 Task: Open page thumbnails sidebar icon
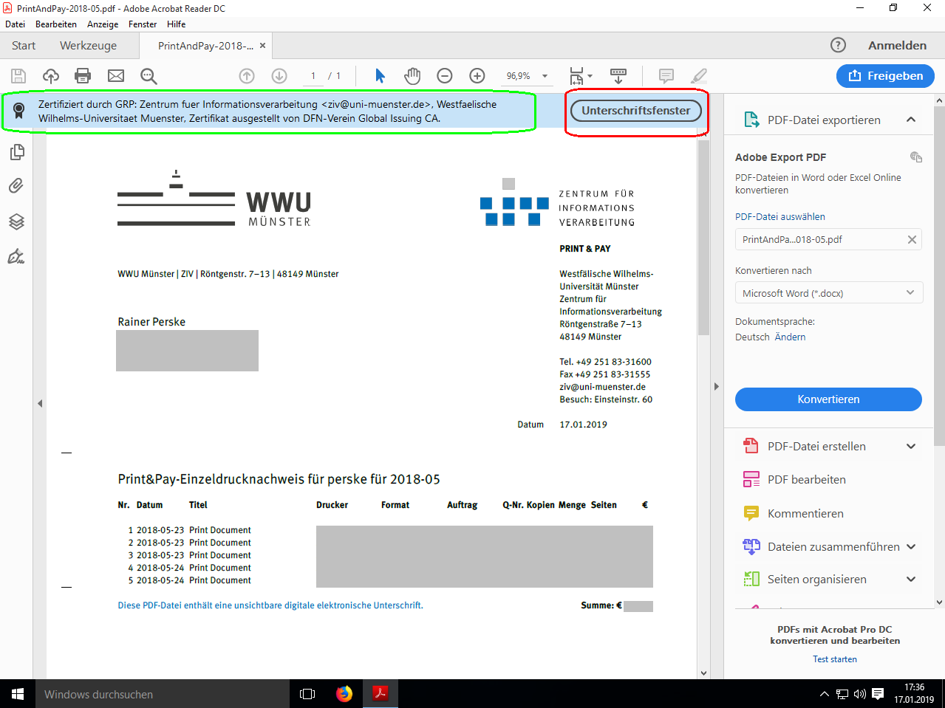[16, 152]
